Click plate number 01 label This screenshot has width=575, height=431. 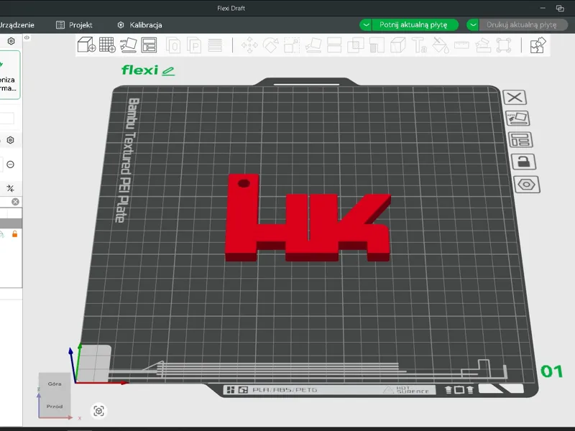pos(551,371)
